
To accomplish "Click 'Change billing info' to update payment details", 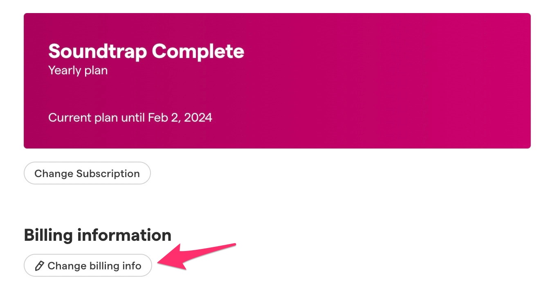I will click(88, 266).
